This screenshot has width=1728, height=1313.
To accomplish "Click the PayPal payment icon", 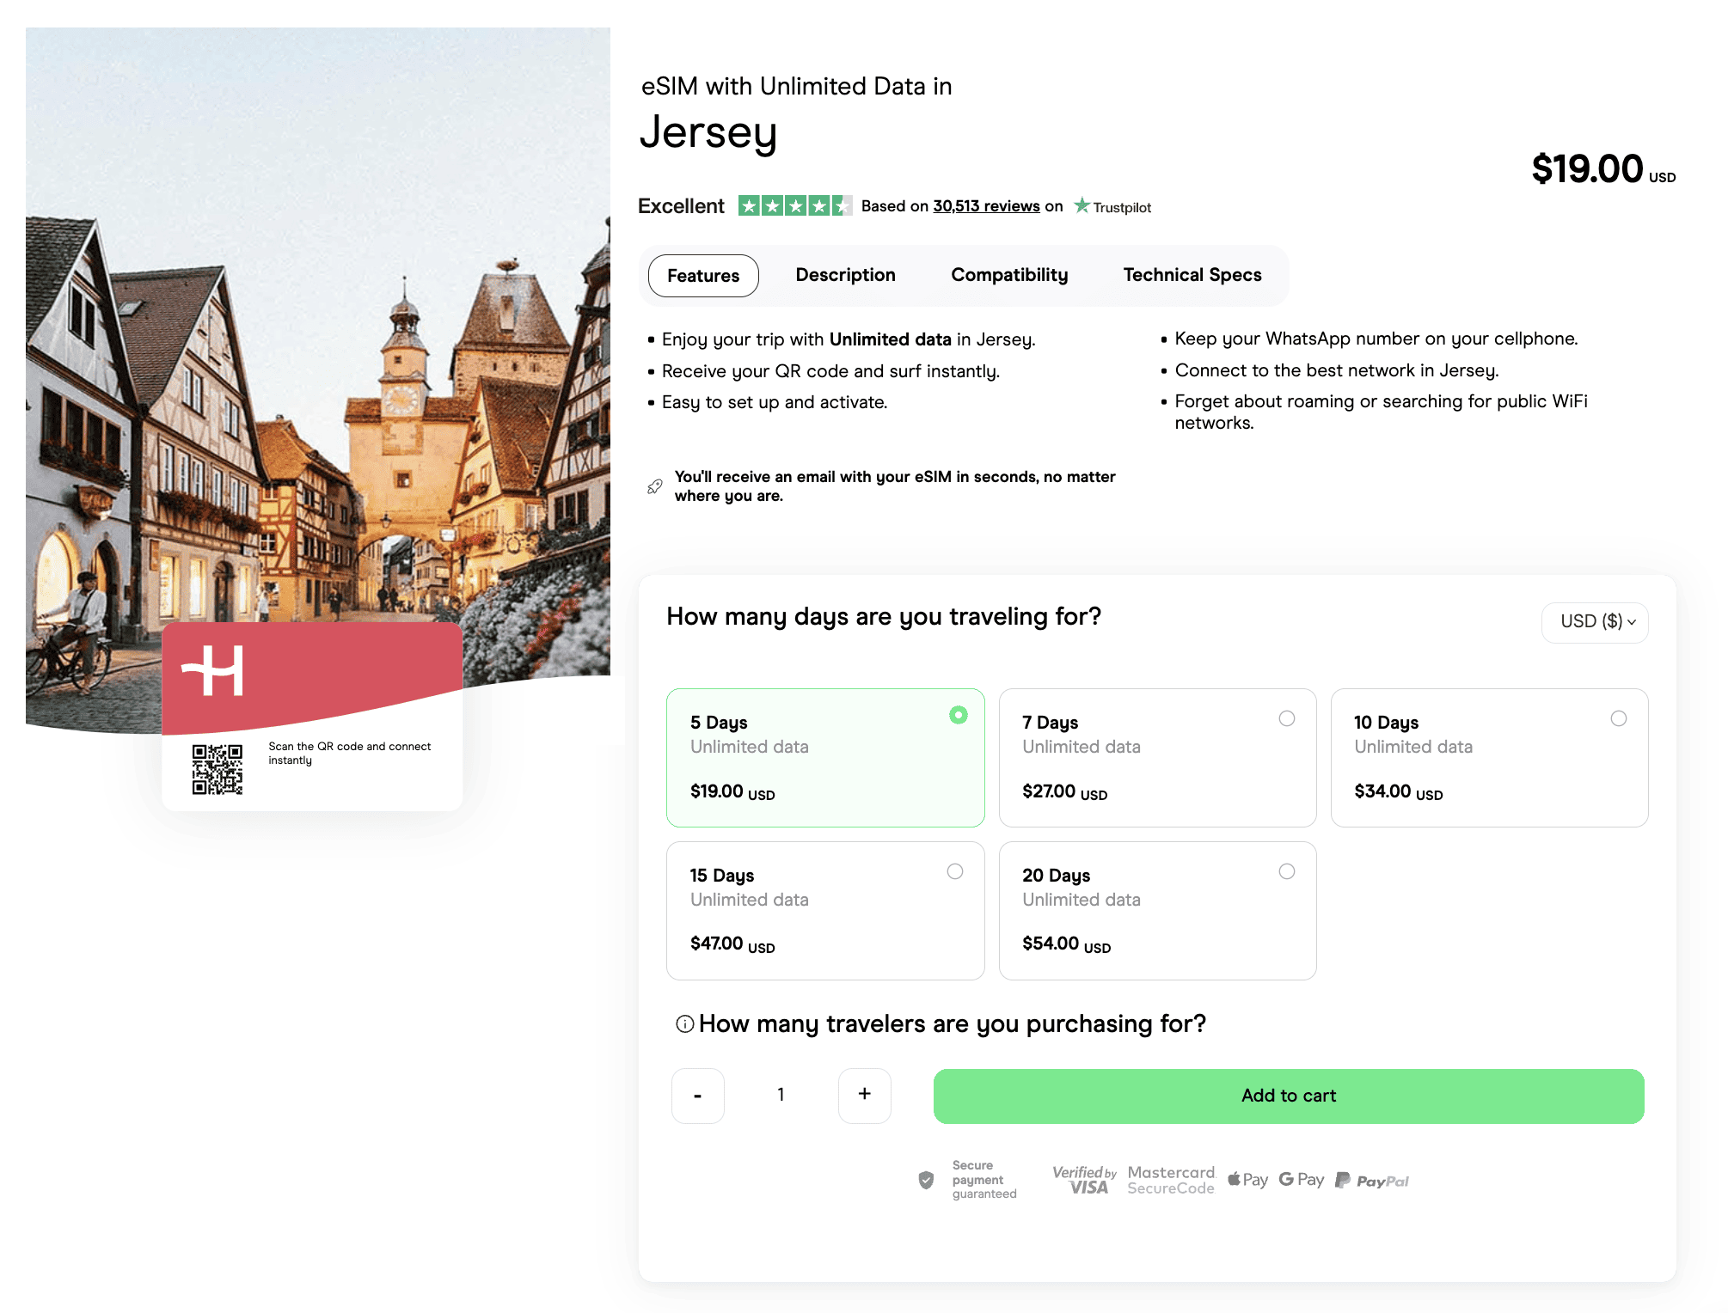I will [x=1372, y=1180].
